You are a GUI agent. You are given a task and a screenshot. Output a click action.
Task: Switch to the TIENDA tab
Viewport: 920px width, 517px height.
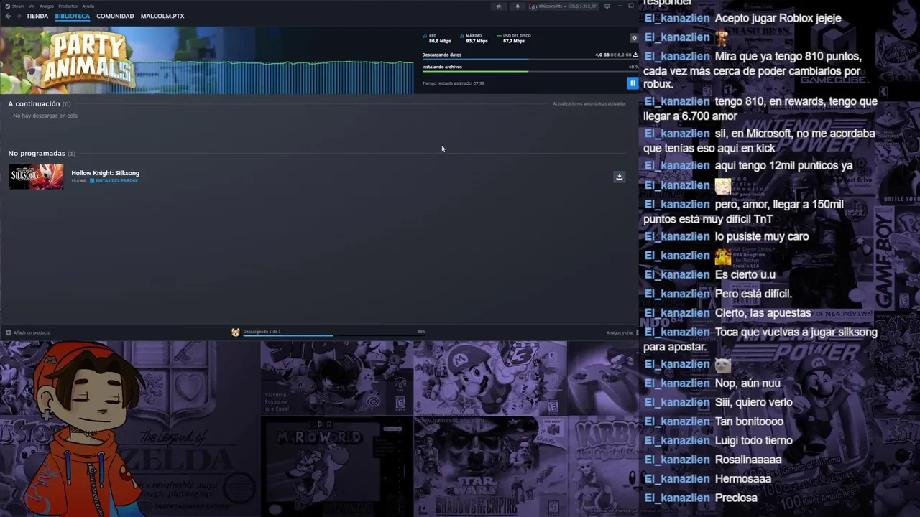tap(37, 16)
